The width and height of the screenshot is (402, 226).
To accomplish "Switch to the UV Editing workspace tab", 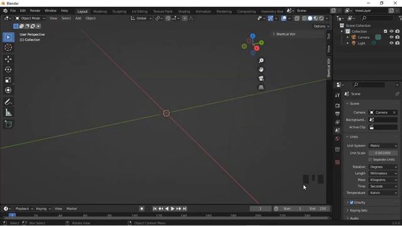I will tap(139, 11).
